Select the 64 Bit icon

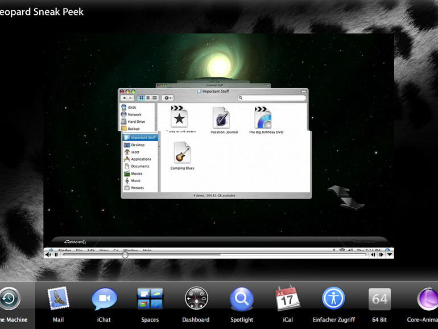(x=379, y=299)
